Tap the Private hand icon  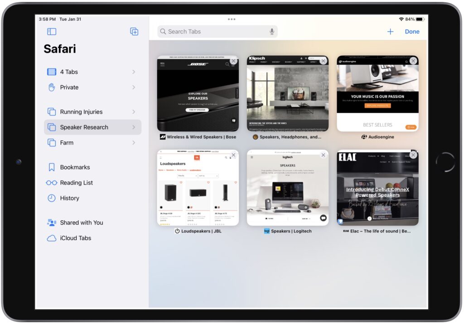(52, 87)
